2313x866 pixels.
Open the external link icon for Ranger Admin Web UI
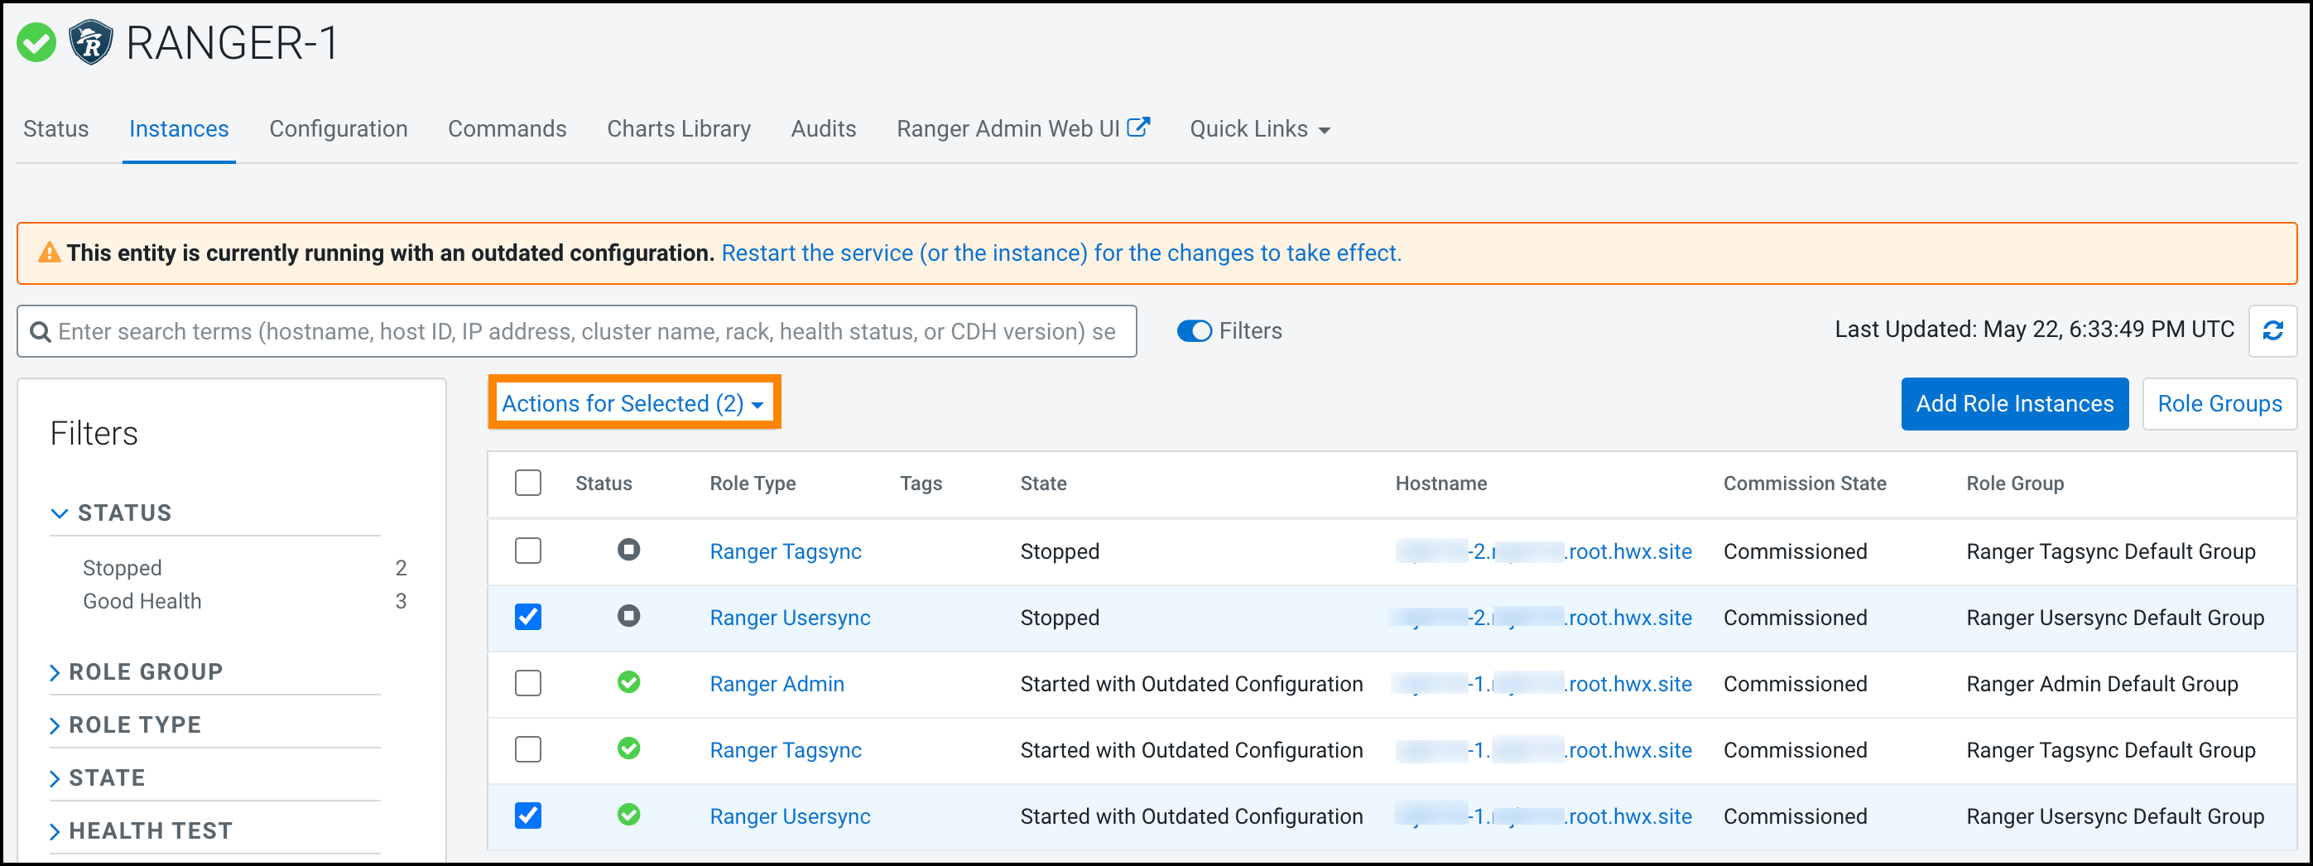point(1139,127)
